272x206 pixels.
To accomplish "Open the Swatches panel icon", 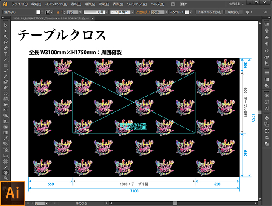I will (x=266, y=25).
